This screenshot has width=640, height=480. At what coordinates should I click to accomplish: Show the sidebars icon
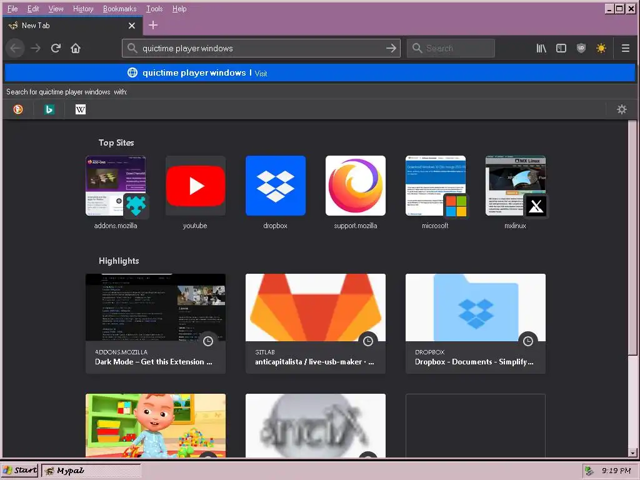click(561, 48)
